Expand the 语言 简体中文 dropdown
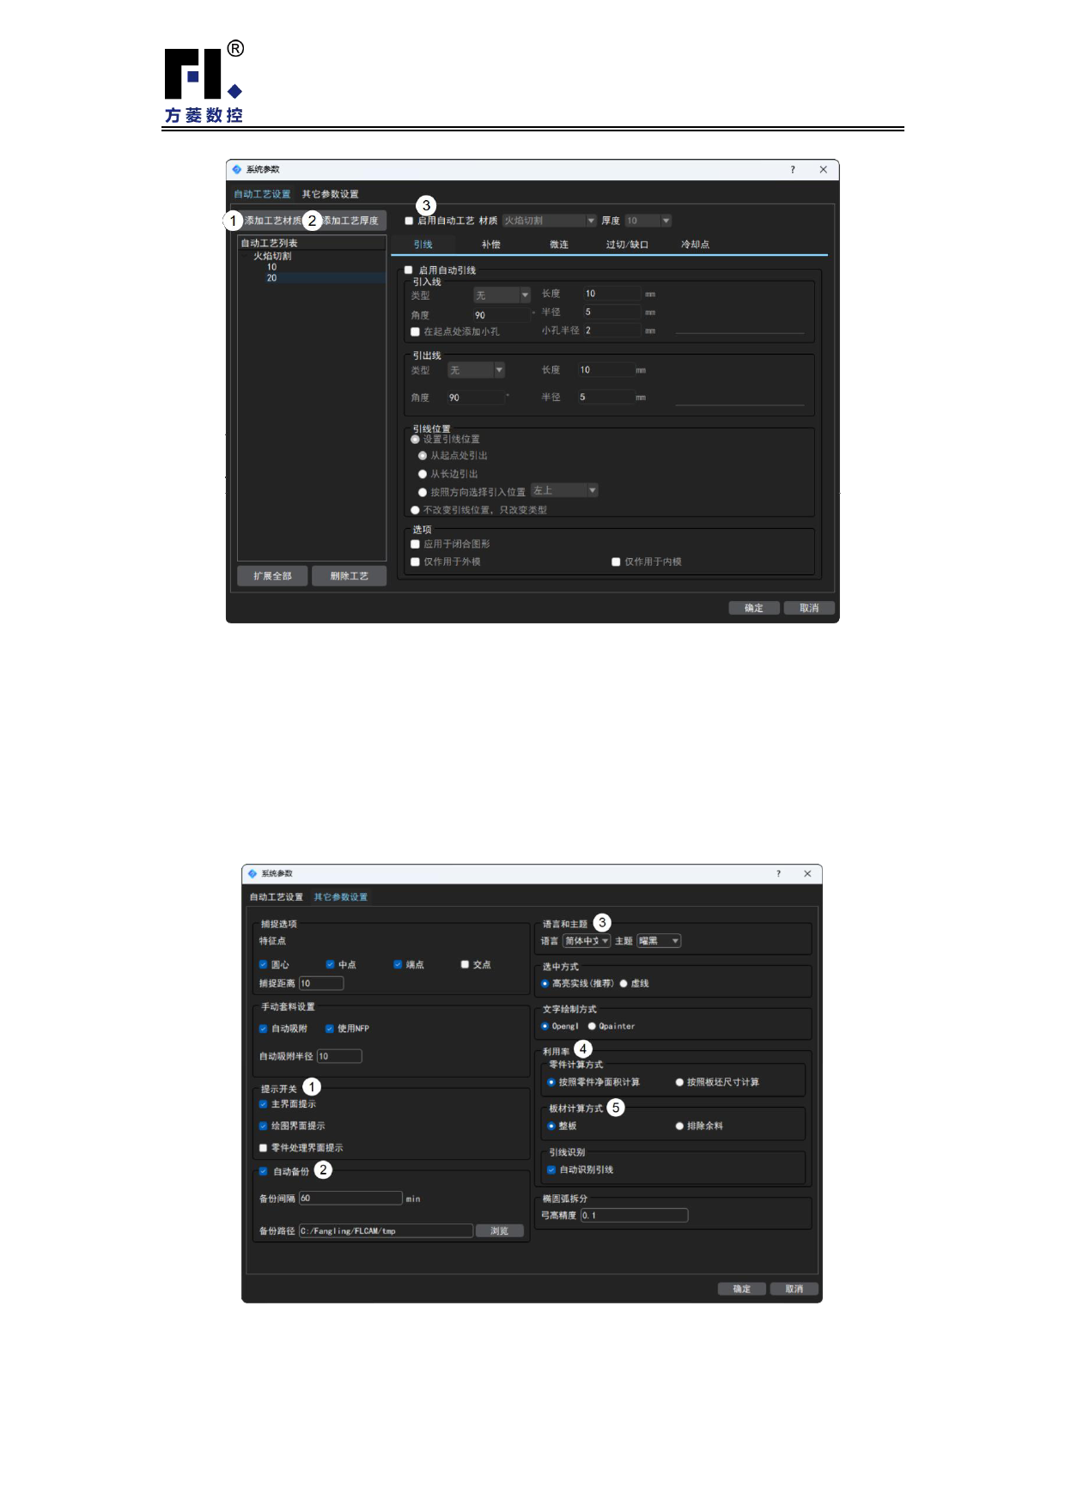Image resolution: width=1065 pixels, height=1506 pixels. pos(587,941)
